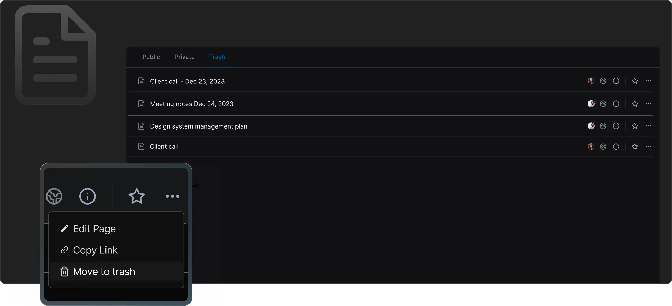Viewport: 672px width, 306px height.
Task: Expand more options for Design system management plan
Action: [649, 126]
